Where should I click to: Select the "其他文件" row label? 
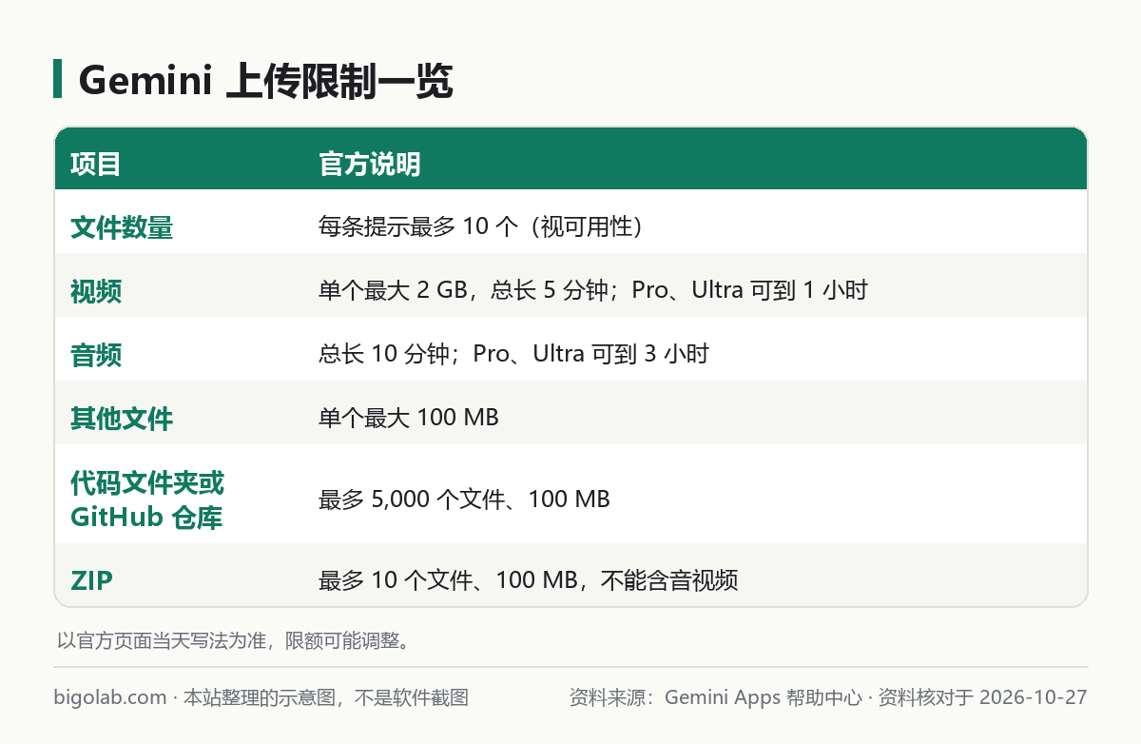click(122, 419)
